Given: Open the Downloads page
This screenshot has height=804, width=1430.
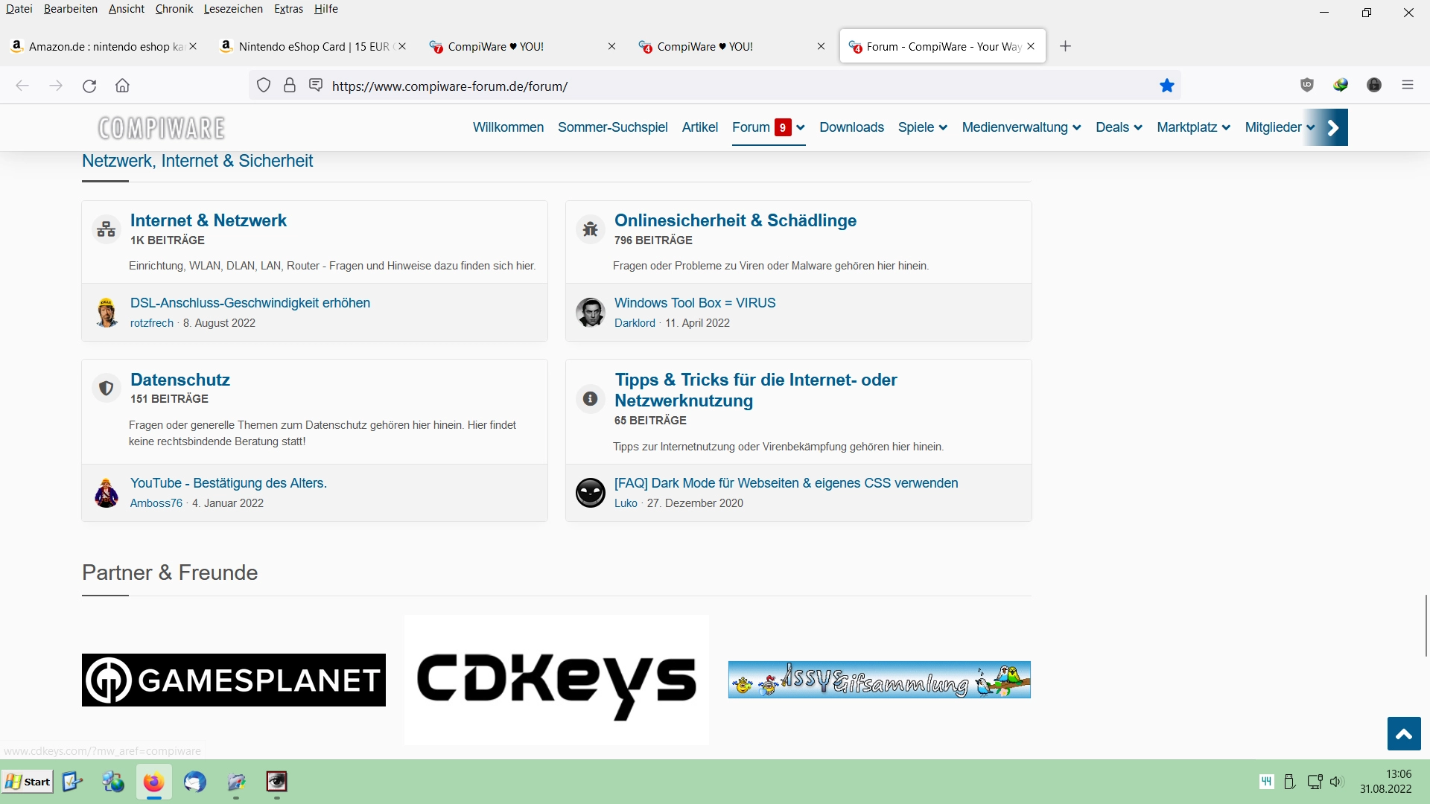Looking at the screenshot, I should tap(851, 127).
